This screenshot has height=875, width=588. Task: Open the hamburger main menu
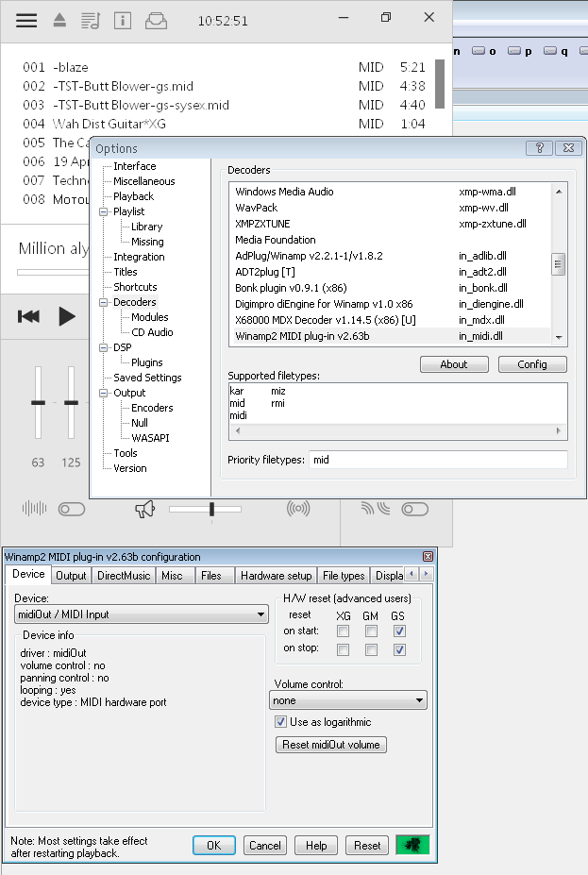(x=26, y=20)
